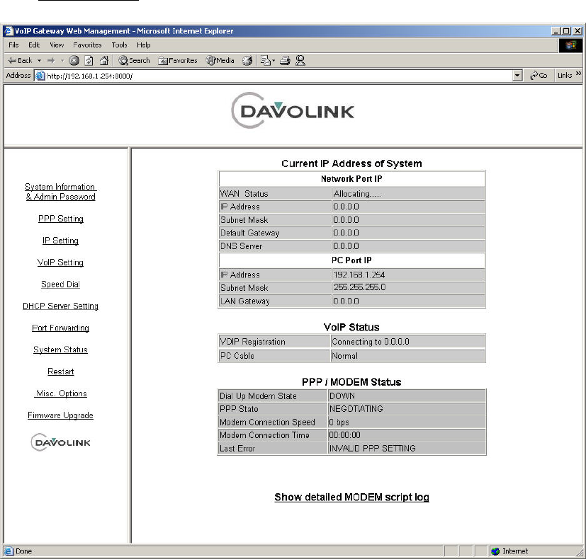The width and height of the screenshot is (586, 559).
Task: Open the Mail button dropdown arrow
Action: (x=274, y=60)
